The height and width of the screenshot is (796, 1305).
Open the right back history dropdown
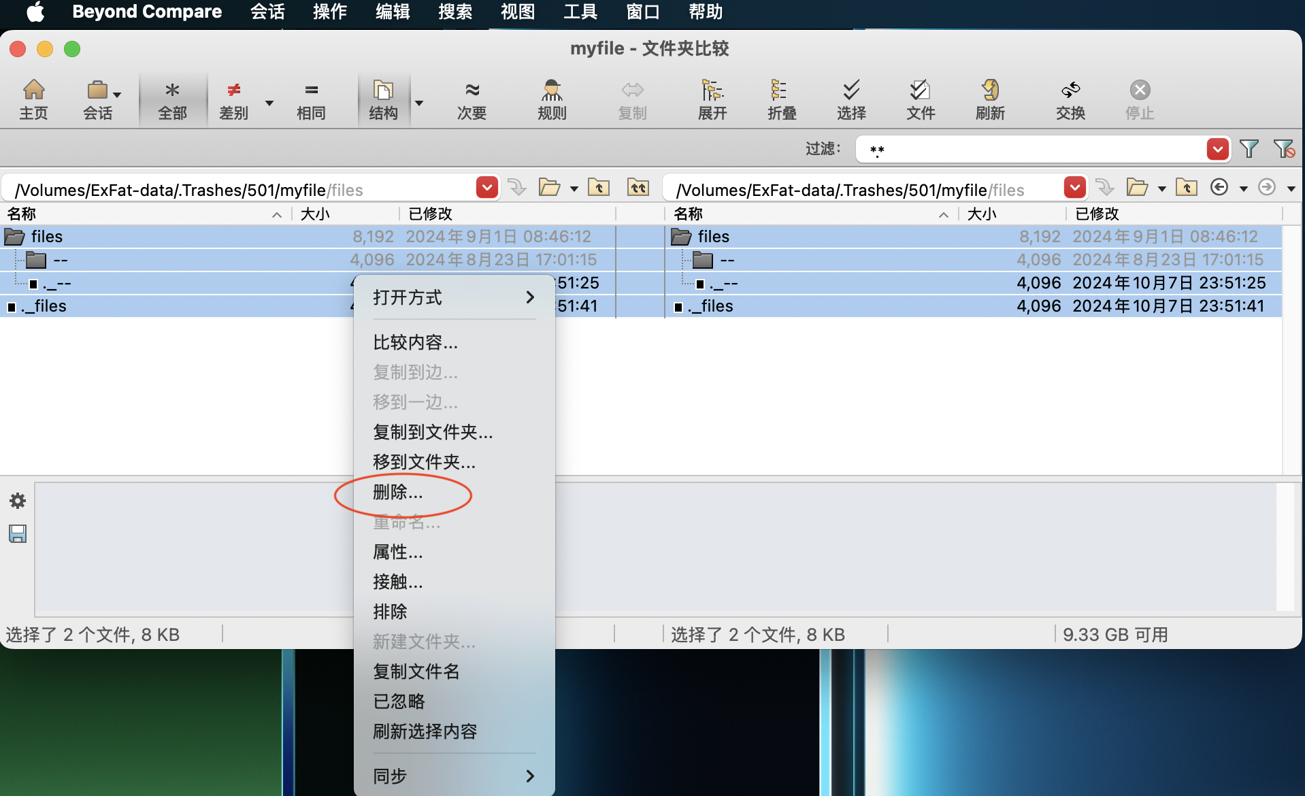tap(1244, 188)
